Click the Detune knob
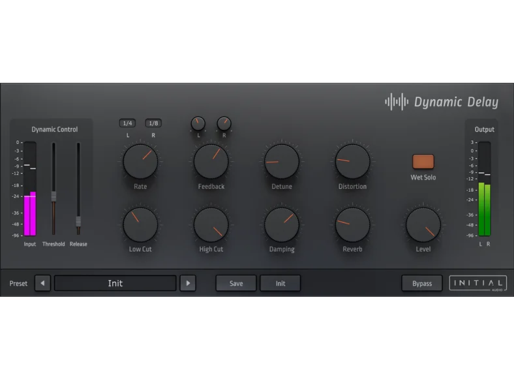 (x=282, y=161)
